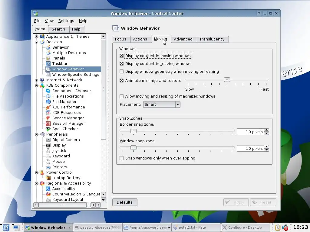Click the Border snap zone slider handle
The height and width of the screenshot is (232, 310).
tap(134, 131)
